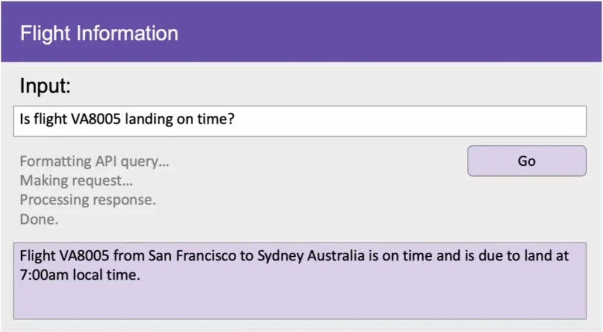Click the 'Formatting API query...' status line

tap(94, 161)
